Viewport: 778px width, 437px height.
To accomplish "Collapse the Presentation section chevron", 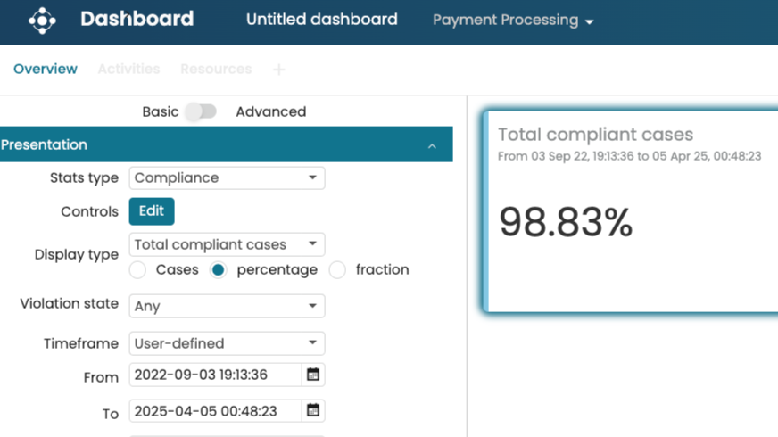I will click(432, 145).
